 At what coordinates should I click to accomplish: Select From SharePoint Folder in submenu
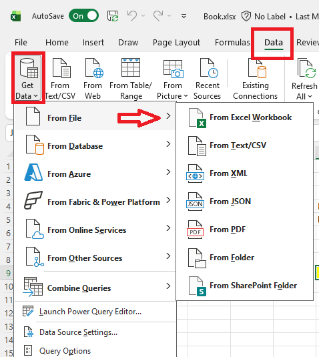[245, 286]
